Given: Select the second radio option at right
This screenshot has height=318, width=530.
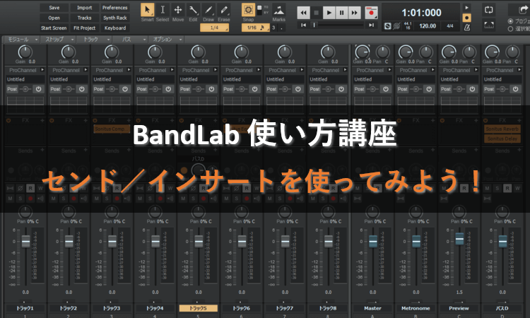Looking at the screenshot, I should click(510, 29).
